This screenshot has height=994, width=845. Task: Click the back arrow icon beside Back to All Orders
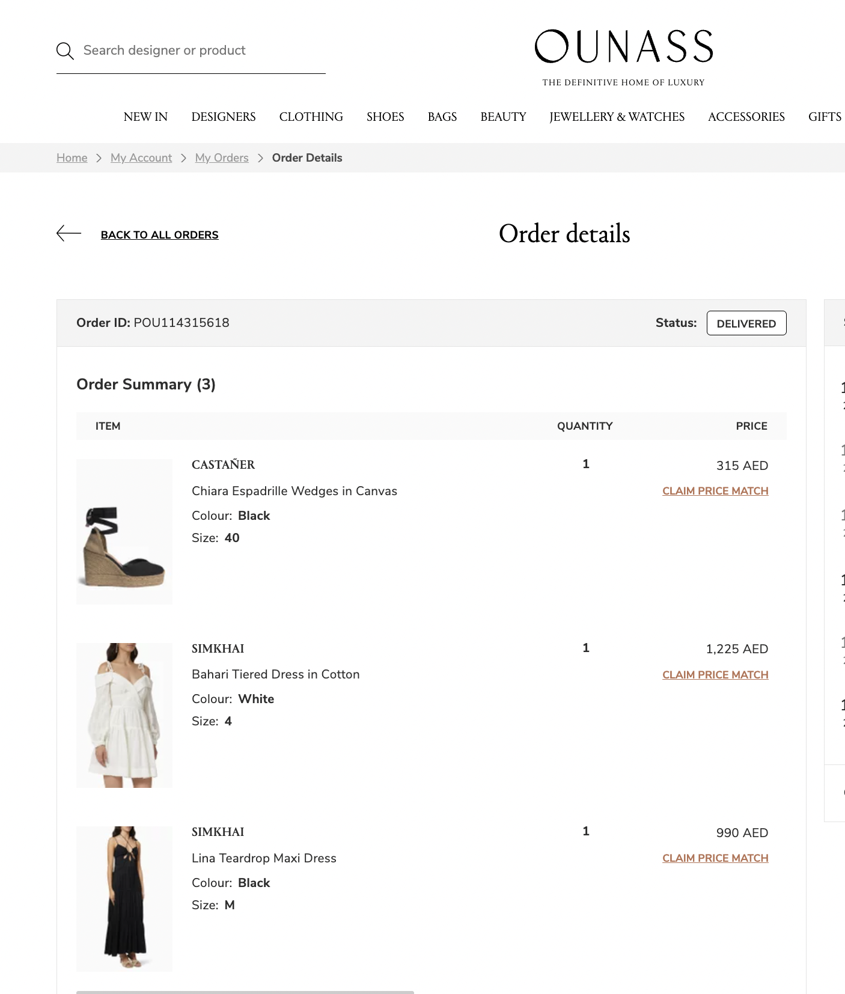[x=69, y=233]
